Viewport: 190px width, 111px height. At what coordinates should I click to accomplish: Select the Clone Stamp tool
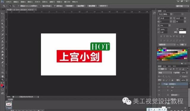click(x=2, y=41)
